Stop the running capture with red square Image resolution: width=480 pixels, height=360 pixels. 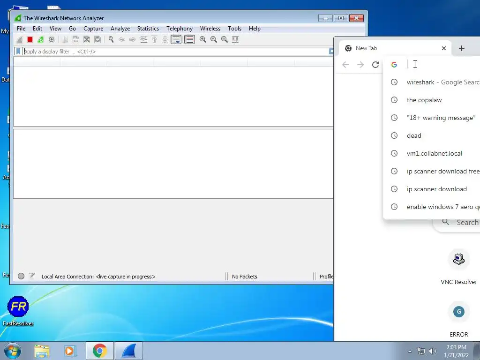click(x=30, y=39)
